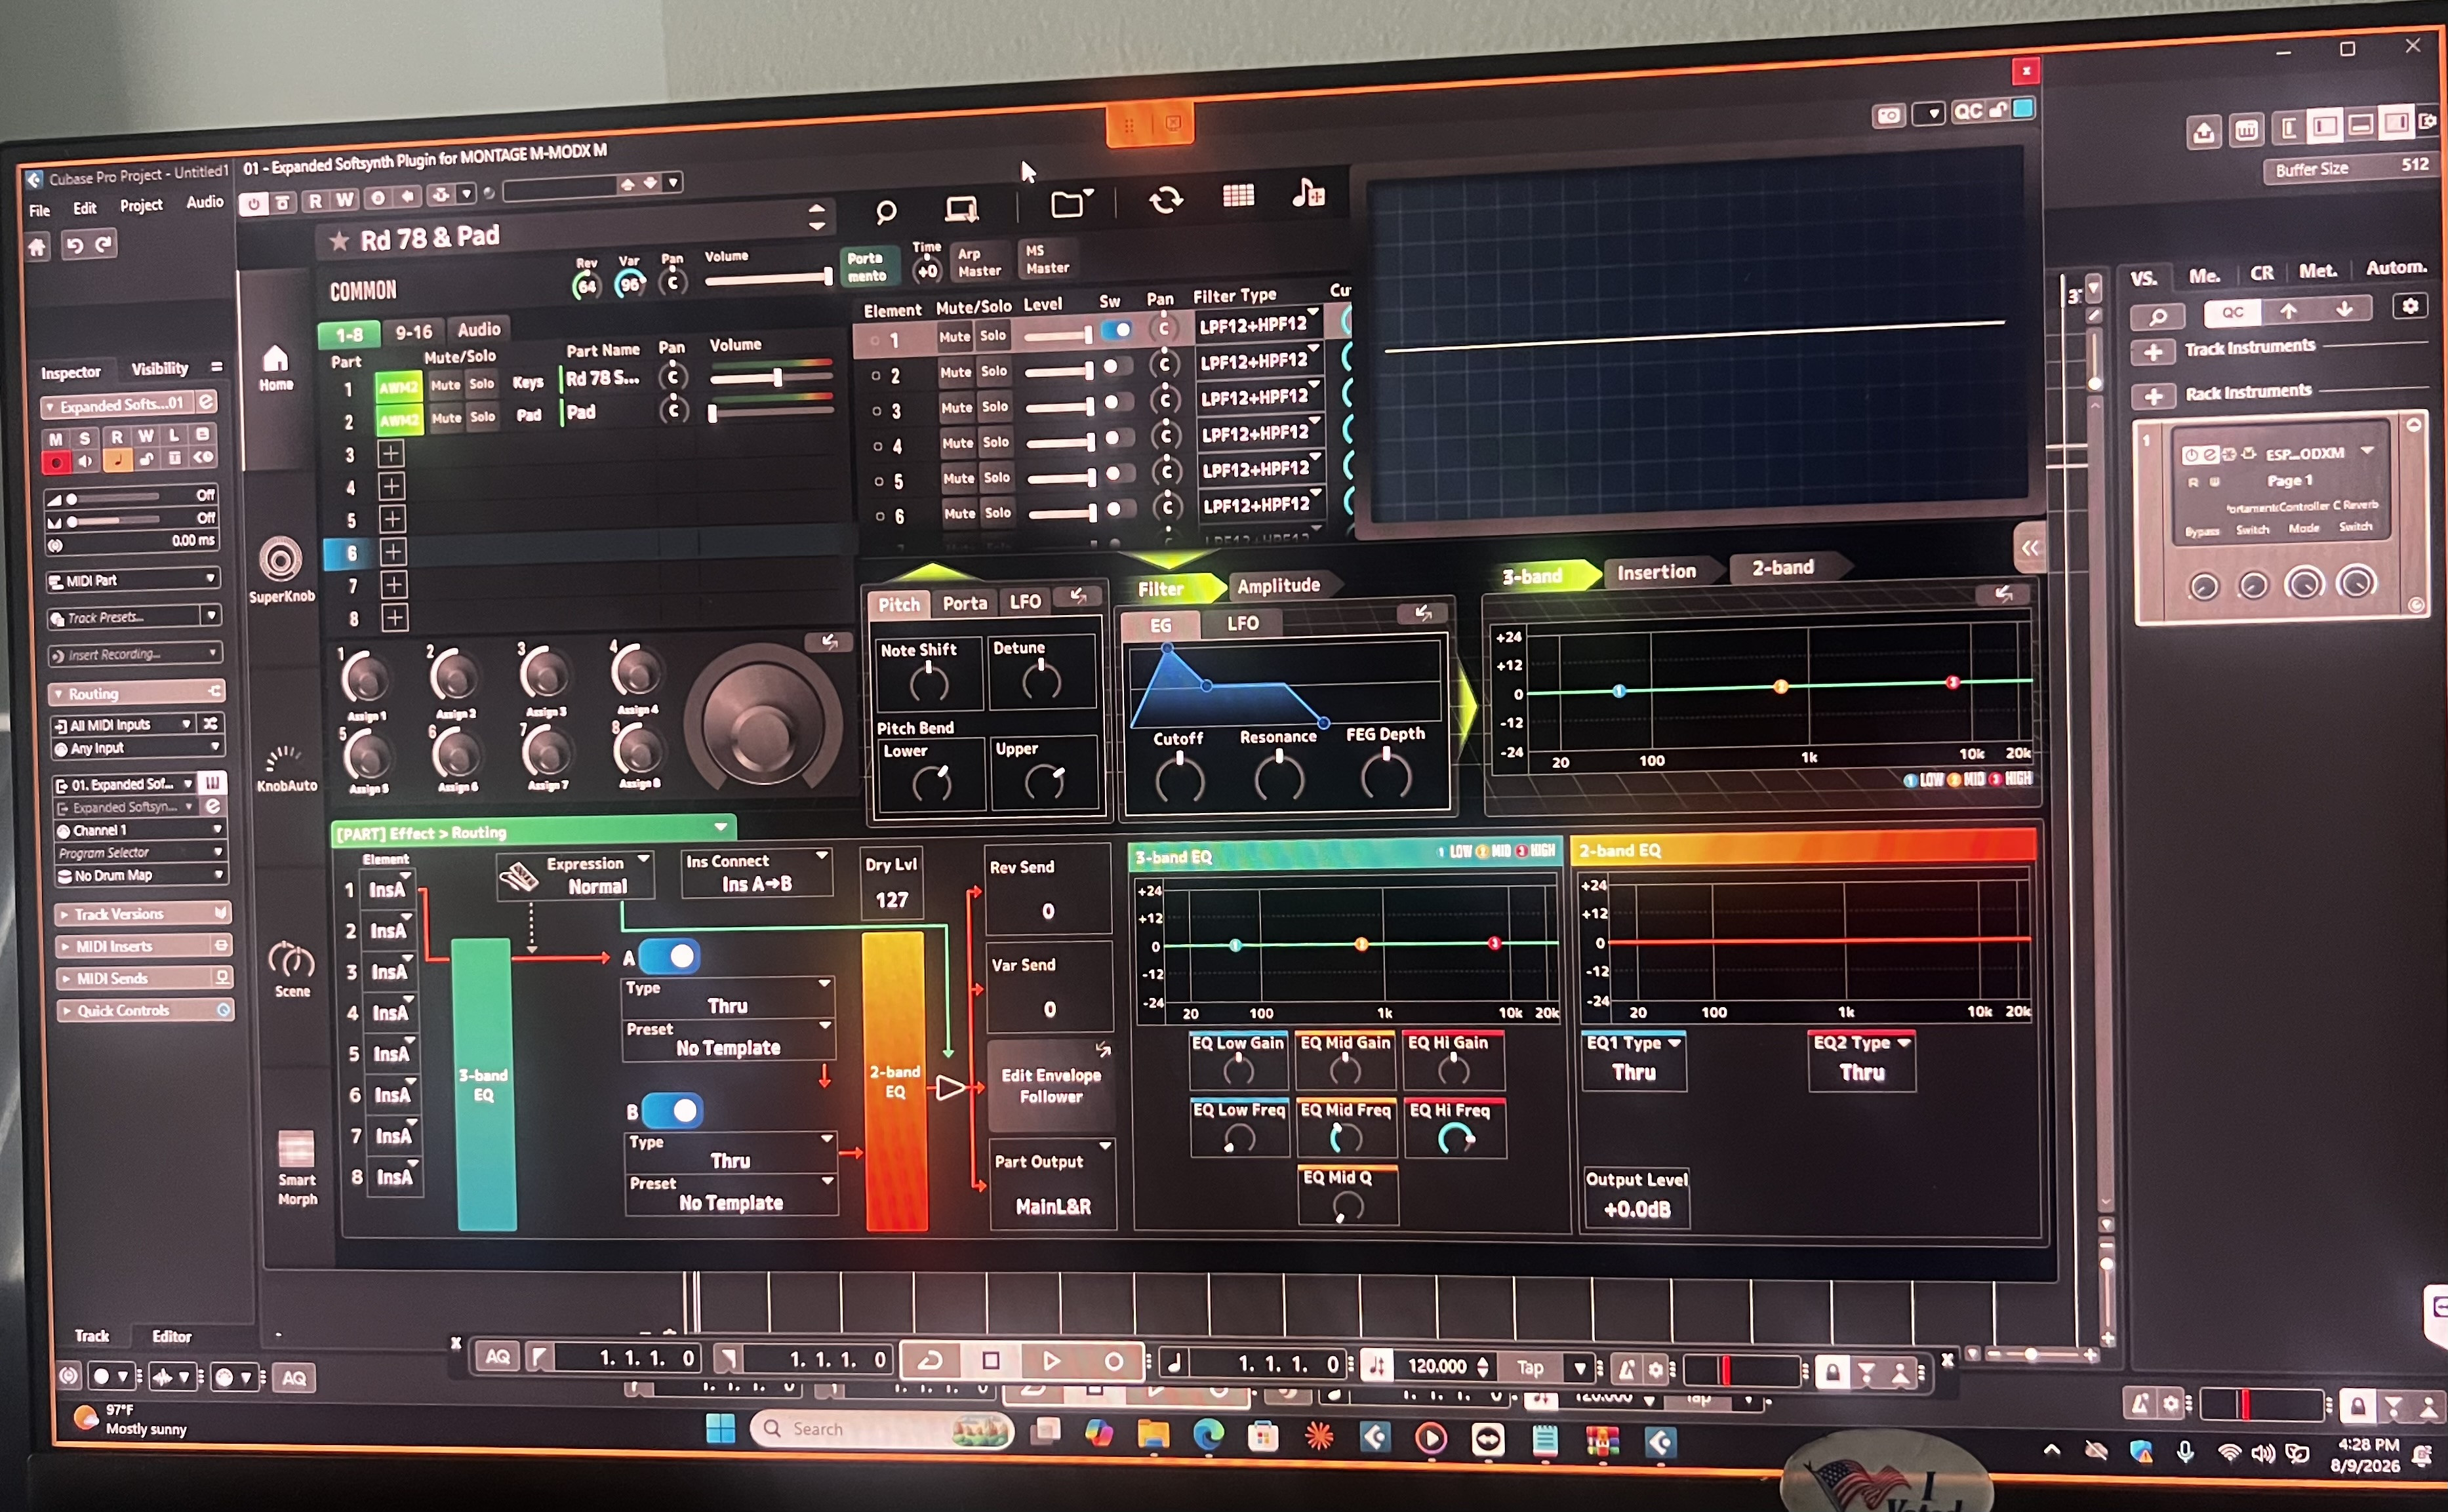
Task: Open the Home page in plugin sidebar
Action: point(275,367)
